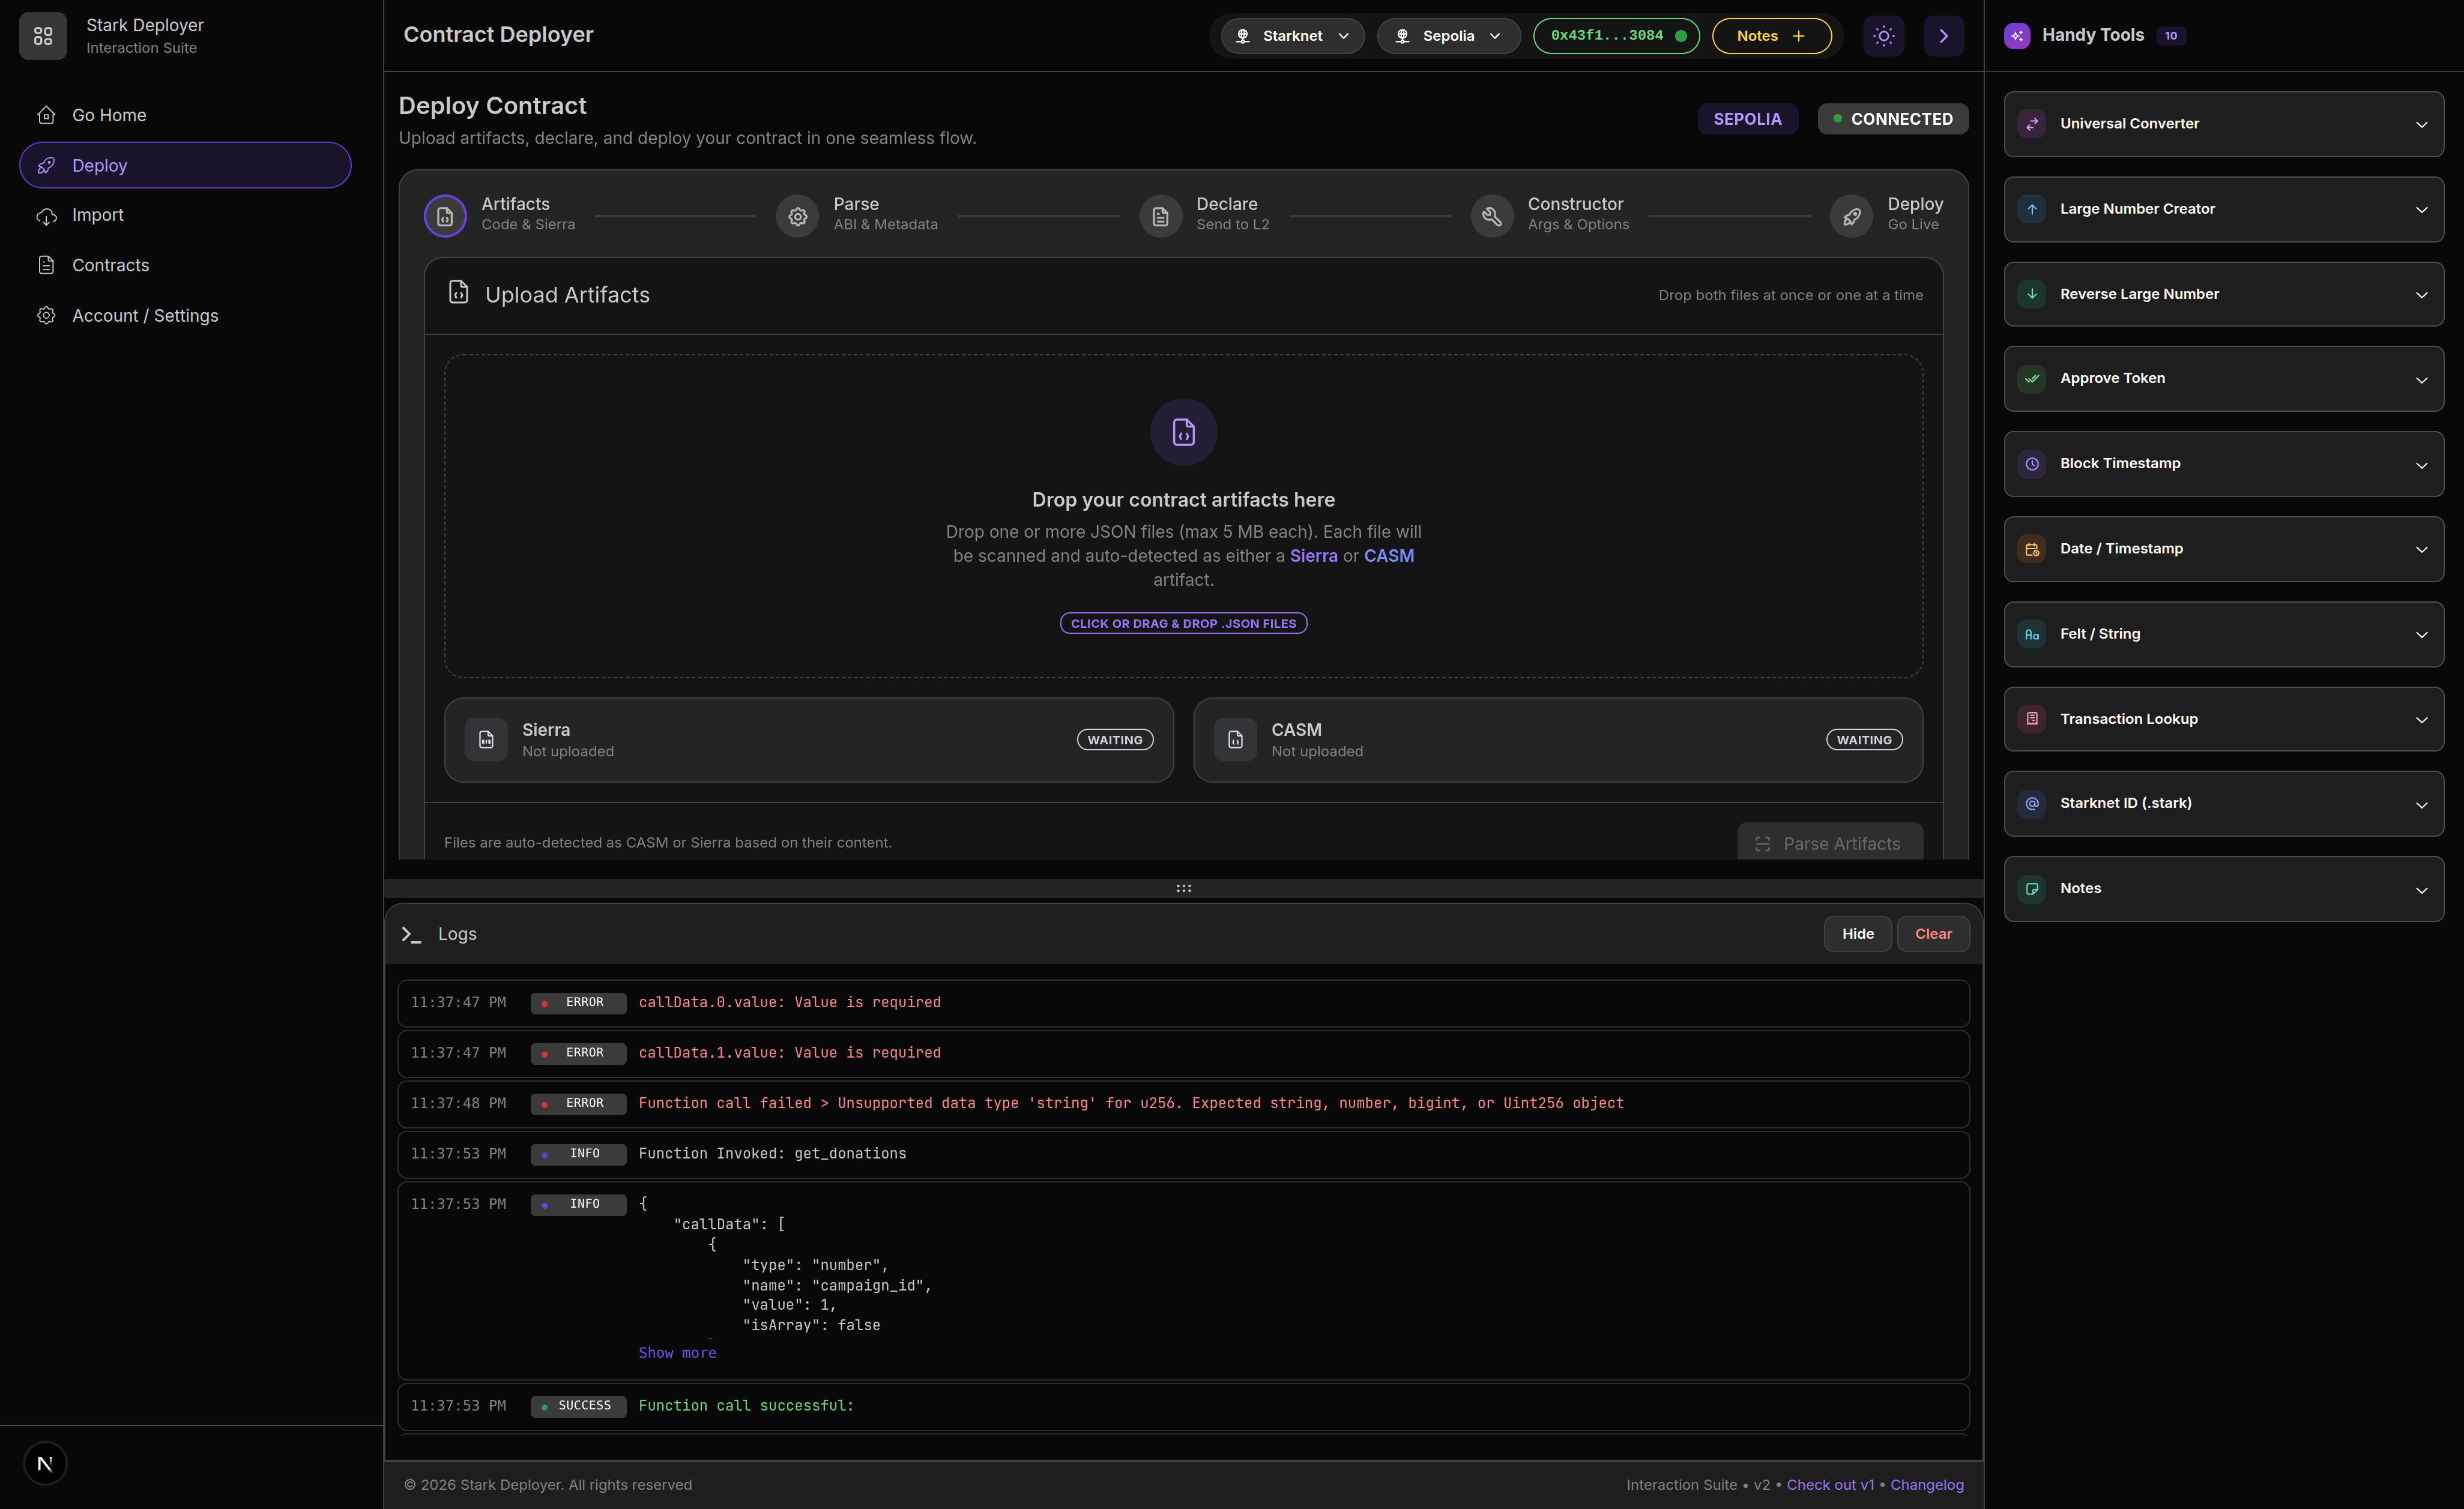Click the Parse step gear icon
The image size is (2464, 1509).
click(797, 216)
